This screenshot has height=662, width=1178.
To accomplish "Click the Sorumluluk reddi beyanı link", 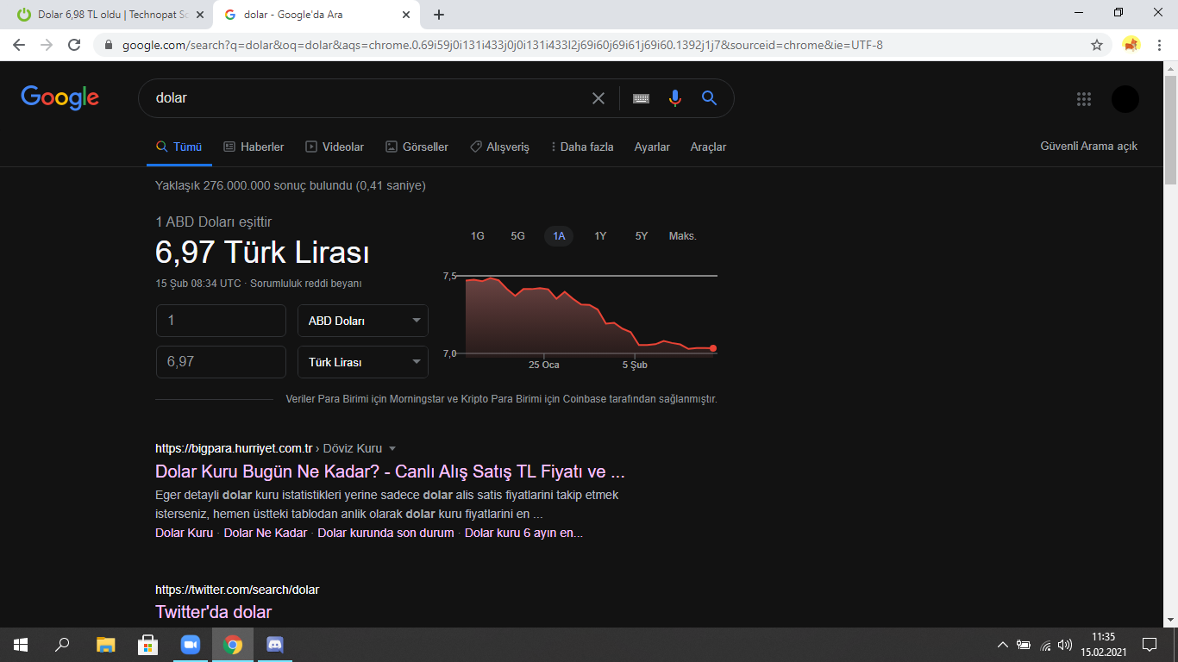I will click(306, 284).
